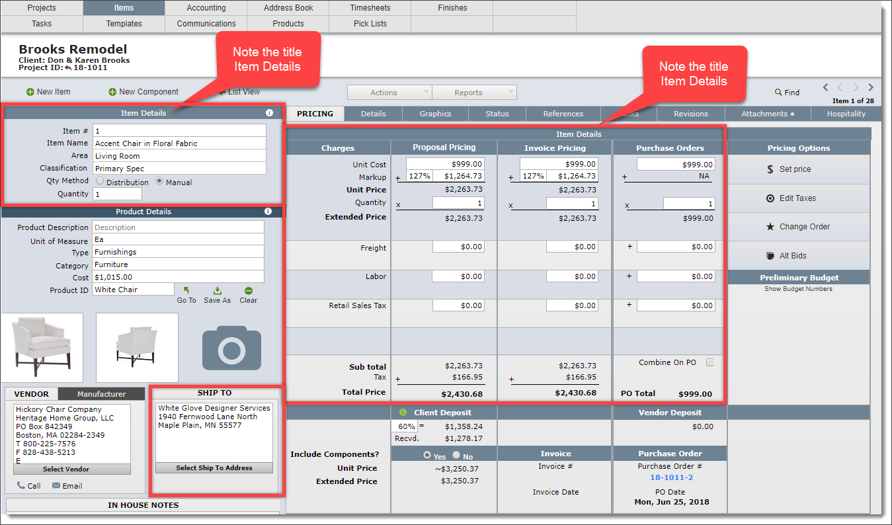Image resolution: width=892 pixels, height=525 pixels.
Task: Click the Call phone icon
Action: click(x=20, y=486)
